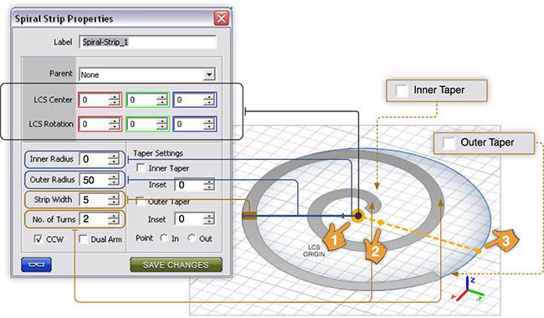Adjust the LCS Rotation X spinner arrows

tap(114, 124)
